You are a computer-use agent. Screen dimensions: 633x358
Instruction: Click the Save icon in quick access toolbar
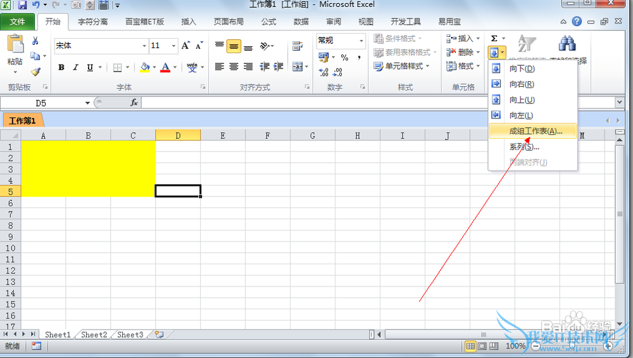coord(22,5)
